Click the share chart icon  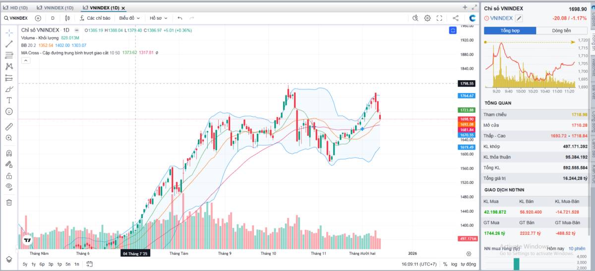[455, 18]
